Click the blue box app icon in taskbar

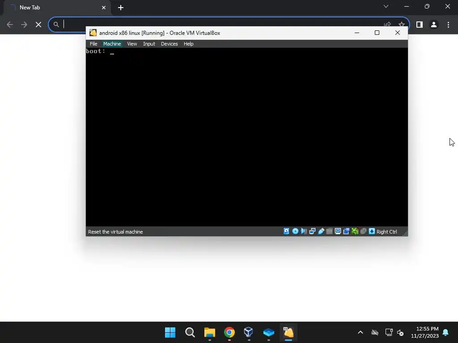coord(268,332)
